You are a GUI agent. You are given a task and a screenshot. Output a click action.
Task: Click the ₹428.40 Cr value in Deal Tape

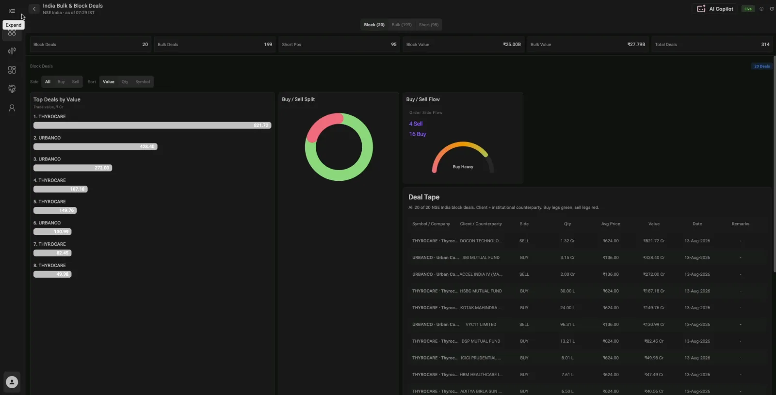coord(654,258)
